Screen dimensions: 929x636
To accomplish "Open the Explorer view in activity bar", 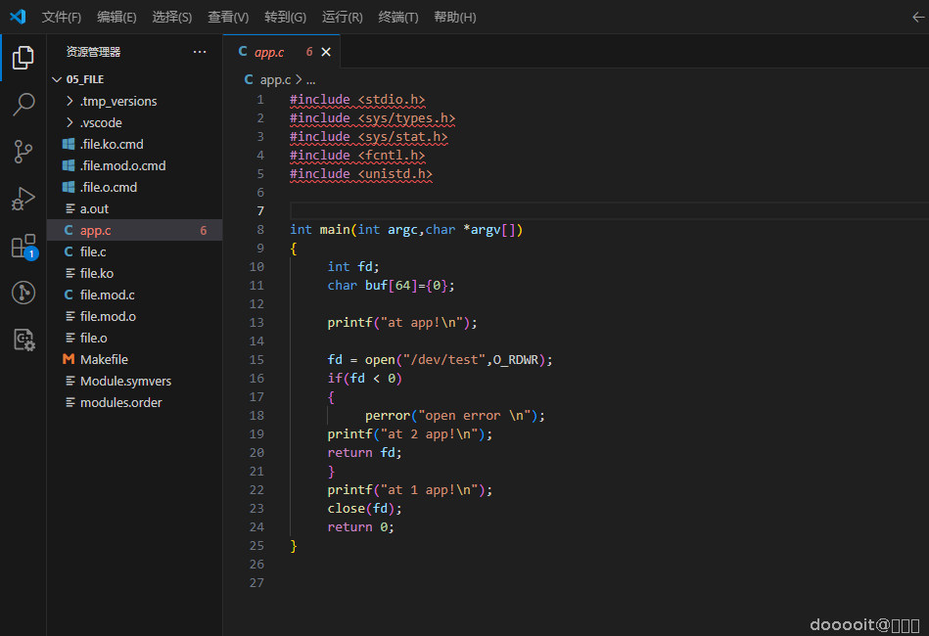I will pyautogui.click(x=23, y=58).
